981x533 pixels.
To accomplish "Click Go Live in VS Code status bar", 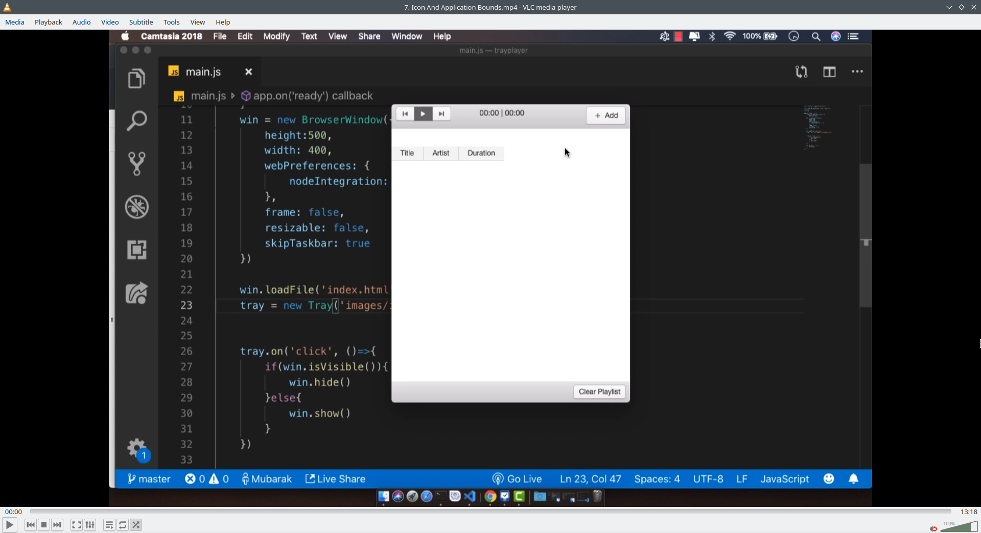I will (x=517, y=479).
